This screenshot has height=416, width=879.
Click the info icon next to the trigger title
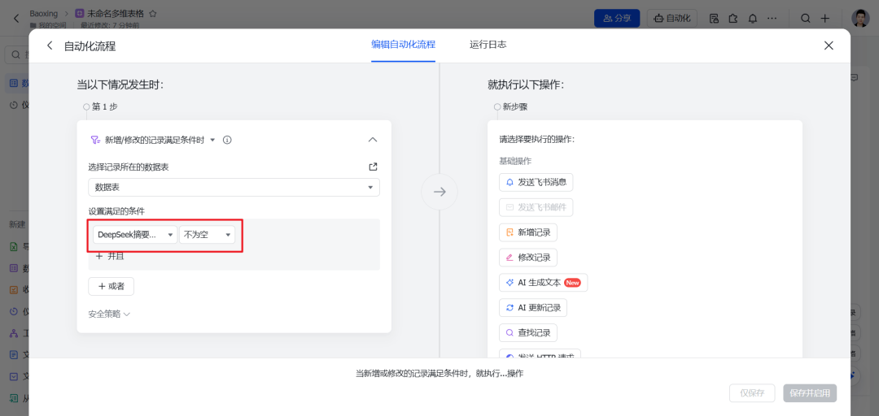pyautogui.click(x=227, y=140)
